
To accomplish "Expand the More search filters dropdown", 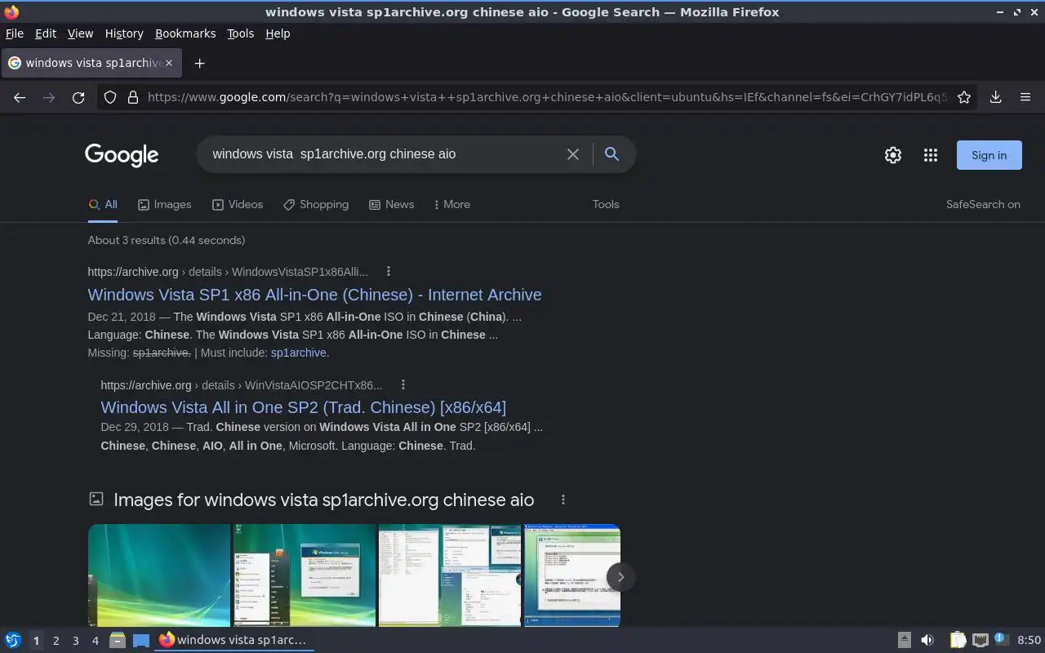I will point(451,205).
